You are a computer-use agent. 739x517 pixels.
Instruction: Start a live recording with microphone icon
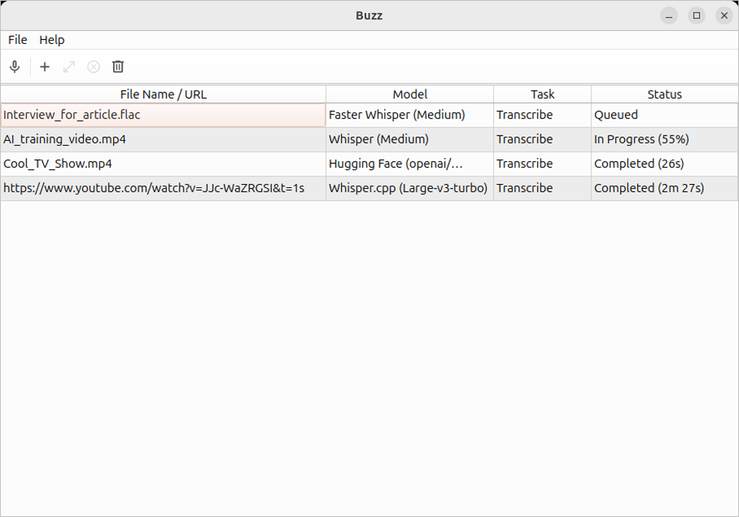(x=15, y=67)
